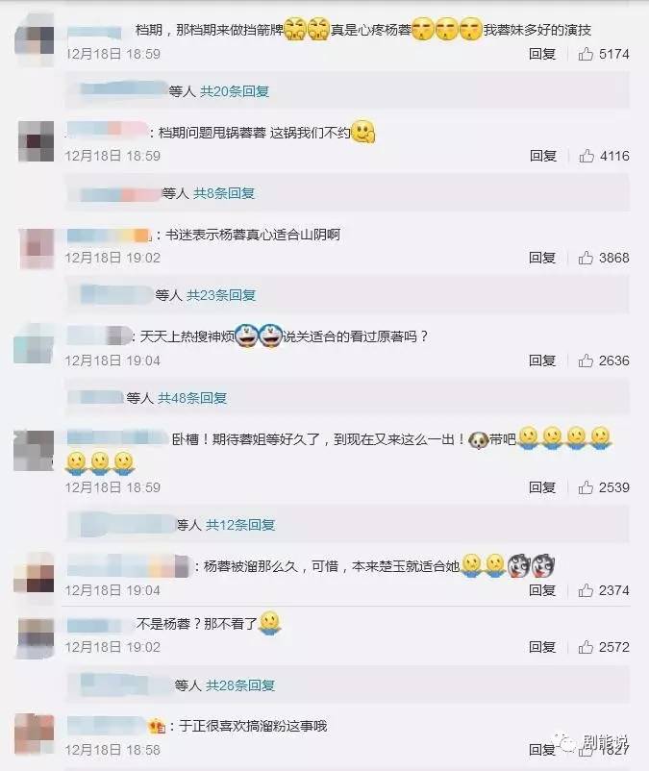Viewport: 649px width, 771px height.
Task: Reply to 不是杨蓉？那不看了 comment
Action: tap(542, 647)
